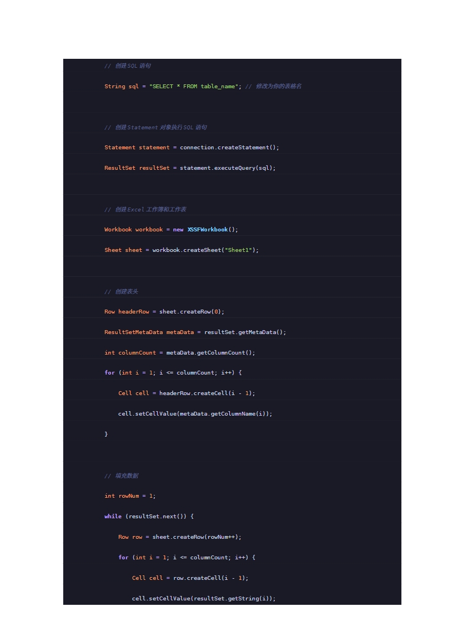Click the Excel workbook creation comment
458x642 pixels.
click(145, 210)
